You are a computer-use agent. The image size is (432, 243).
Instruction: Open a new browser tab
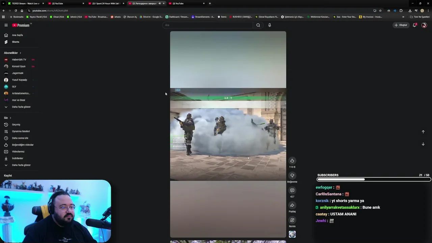[210, 3]
